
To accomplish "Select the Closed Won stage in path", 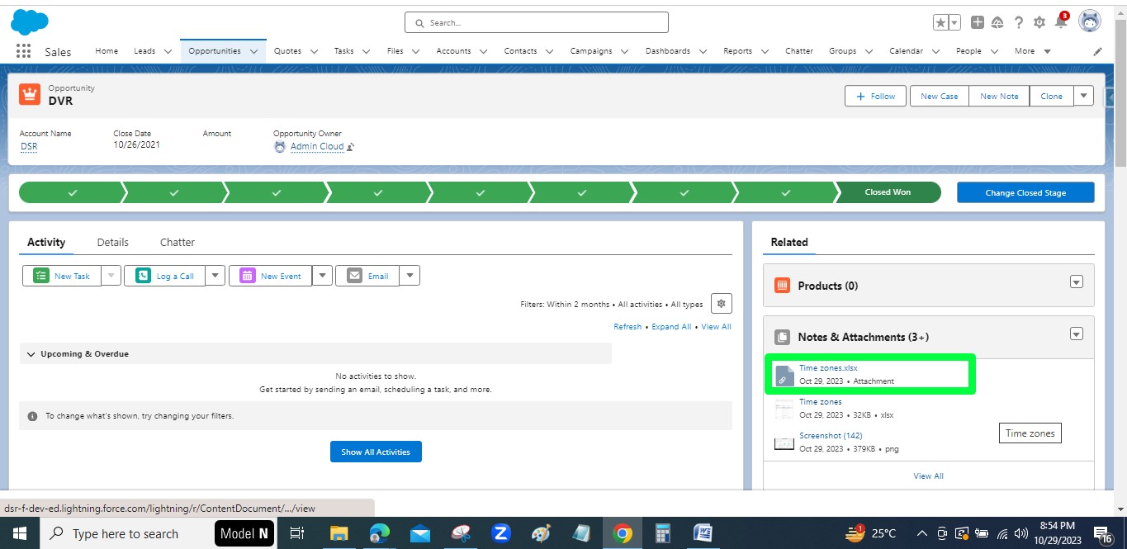I will 888,192.
